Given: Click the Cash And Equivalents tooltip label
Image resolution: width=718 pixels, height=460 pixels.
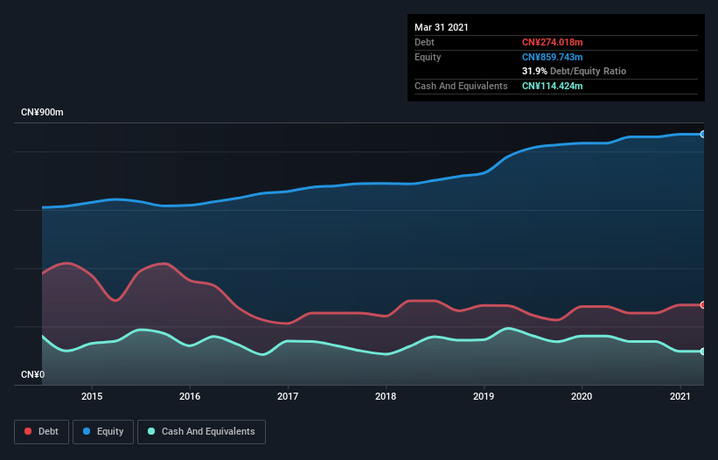Looking at the screenshot, I should 461,86.
